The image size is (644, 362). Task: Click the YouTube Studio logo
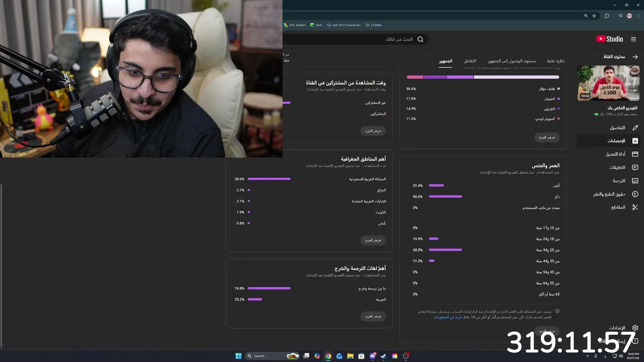609,39
